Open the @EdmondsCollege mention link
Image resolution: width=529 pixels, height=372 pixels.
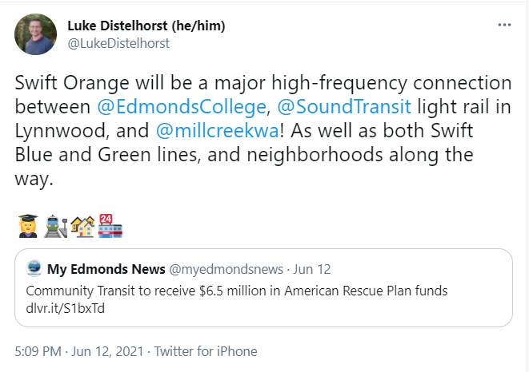click(182, 107)
